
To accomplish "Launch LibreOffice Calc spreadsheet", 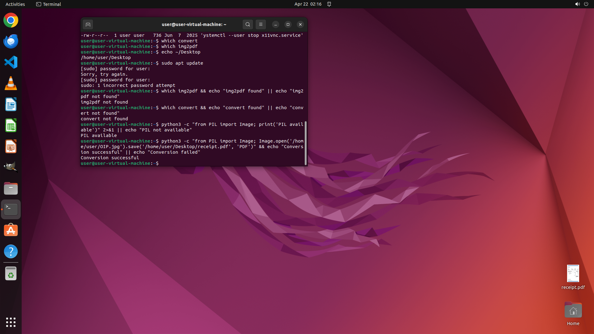I will [11, 126].
